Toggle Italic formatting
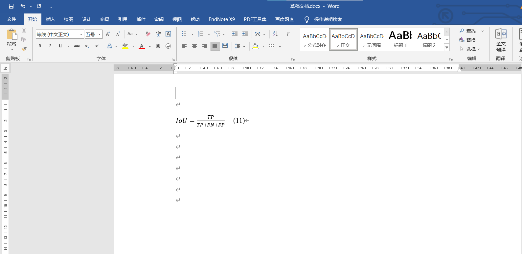This screenshot has height=254, width=522. pyautogui.click(x=50, y=46)
